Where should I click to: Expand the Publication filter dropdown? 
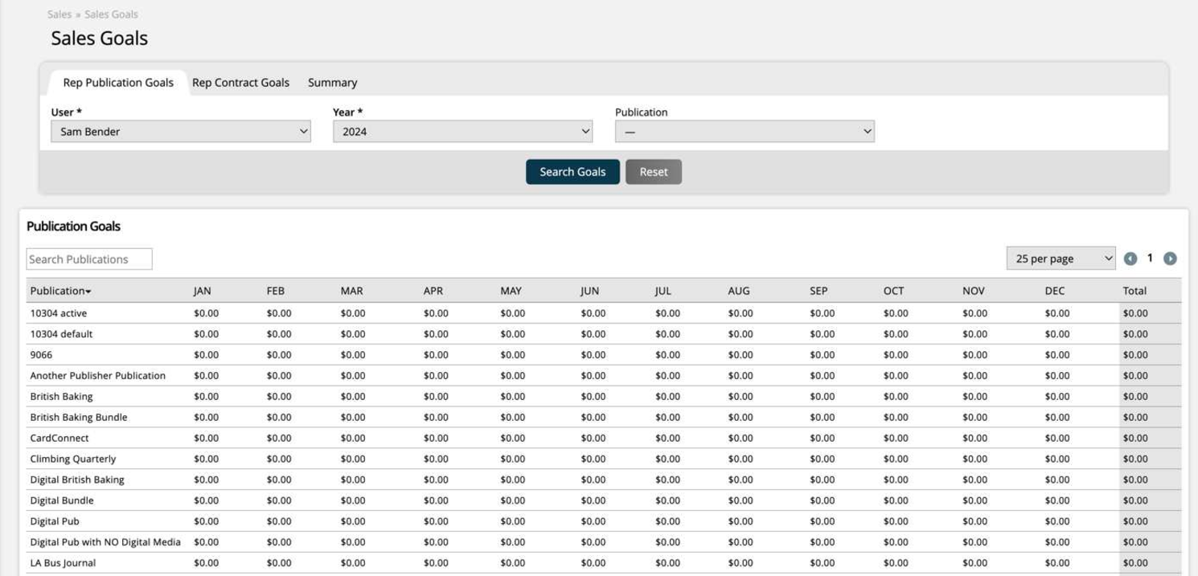(x=745, y=132)
